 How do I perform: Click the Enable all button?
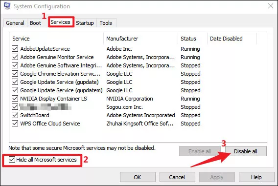(x=200, y=151)
